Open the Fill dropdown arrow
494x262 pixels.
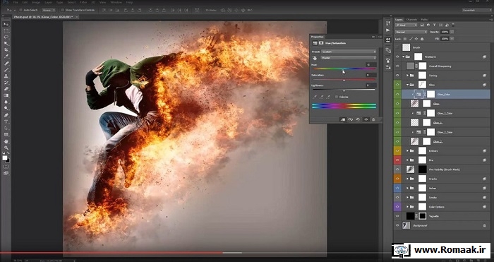pyautogui.click(x=452, y=39)
